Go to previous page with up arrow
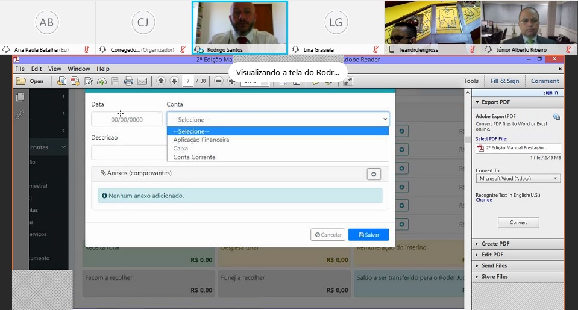 (x=161, y=81)
